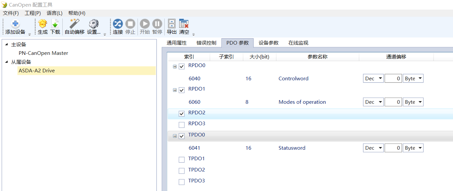This screenshot has height=191, width=453.
Task: Open the 工程(P) menu
Action: pos(32,13)
